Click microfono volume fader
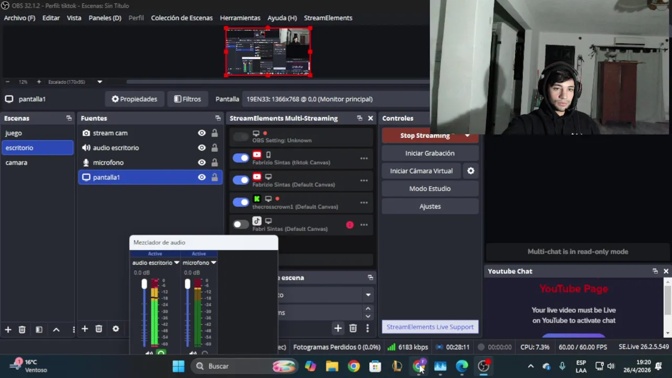672x378 pixels. (187, 284)
